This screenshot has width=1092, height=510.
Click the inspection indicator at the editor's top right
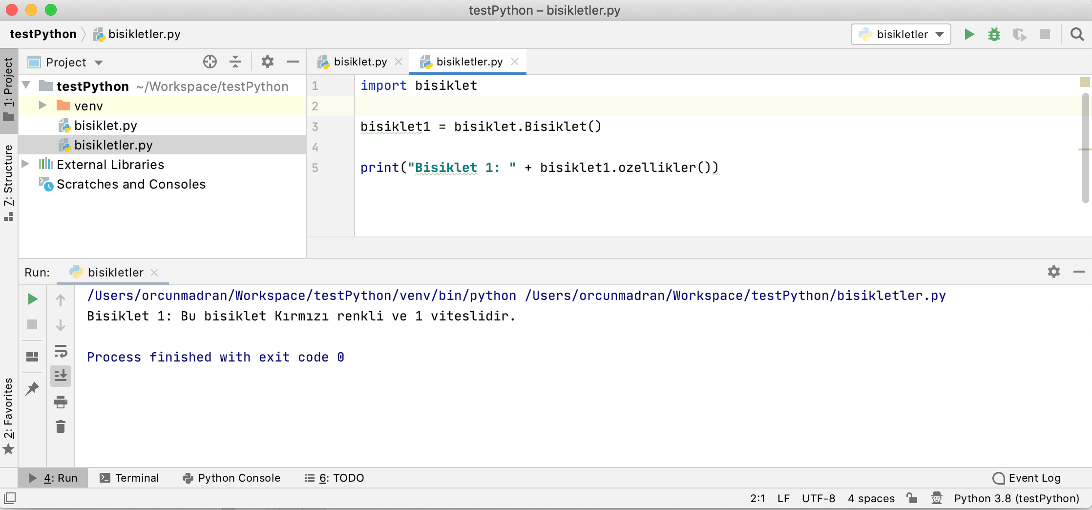click(x=1085, y=82)
